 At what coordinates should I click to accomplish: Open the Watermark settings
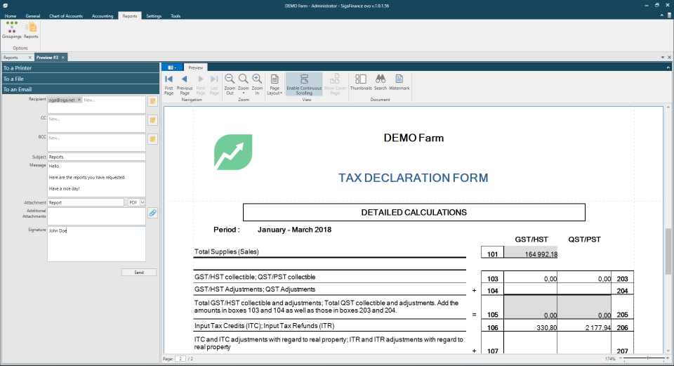pos(399,82)
